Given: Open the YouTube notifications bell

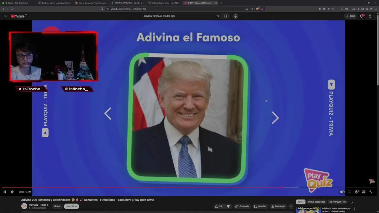Looking at the screenshot, I should click(362, 16).
